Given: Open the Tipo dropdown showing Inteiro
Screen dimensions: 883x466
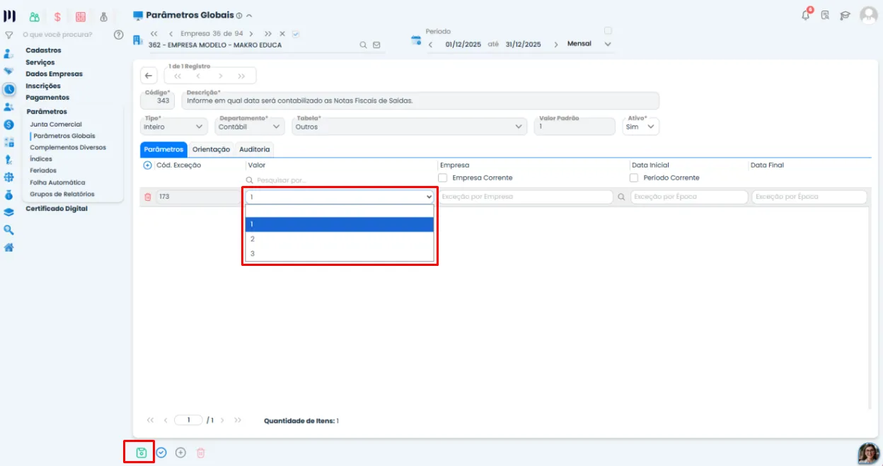Looking at the screenshot, I should click(x=174, y=127).
